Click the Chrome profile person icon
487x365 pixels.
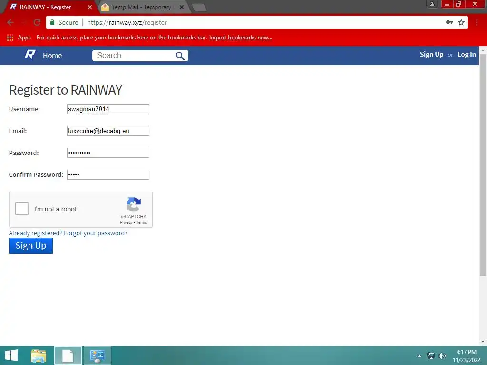point(432,4)
